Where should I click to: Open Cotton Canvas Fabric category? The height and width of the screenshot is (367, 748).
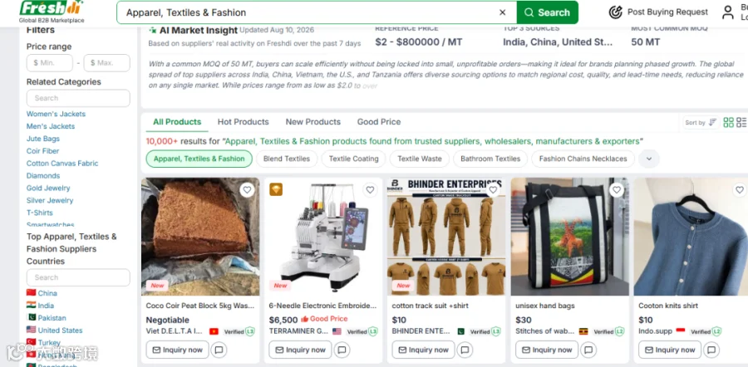pos(62,164)
